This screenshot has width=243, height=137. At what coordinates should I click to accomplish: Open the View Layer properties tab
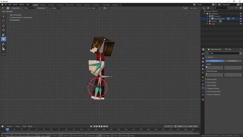(203, 65)
